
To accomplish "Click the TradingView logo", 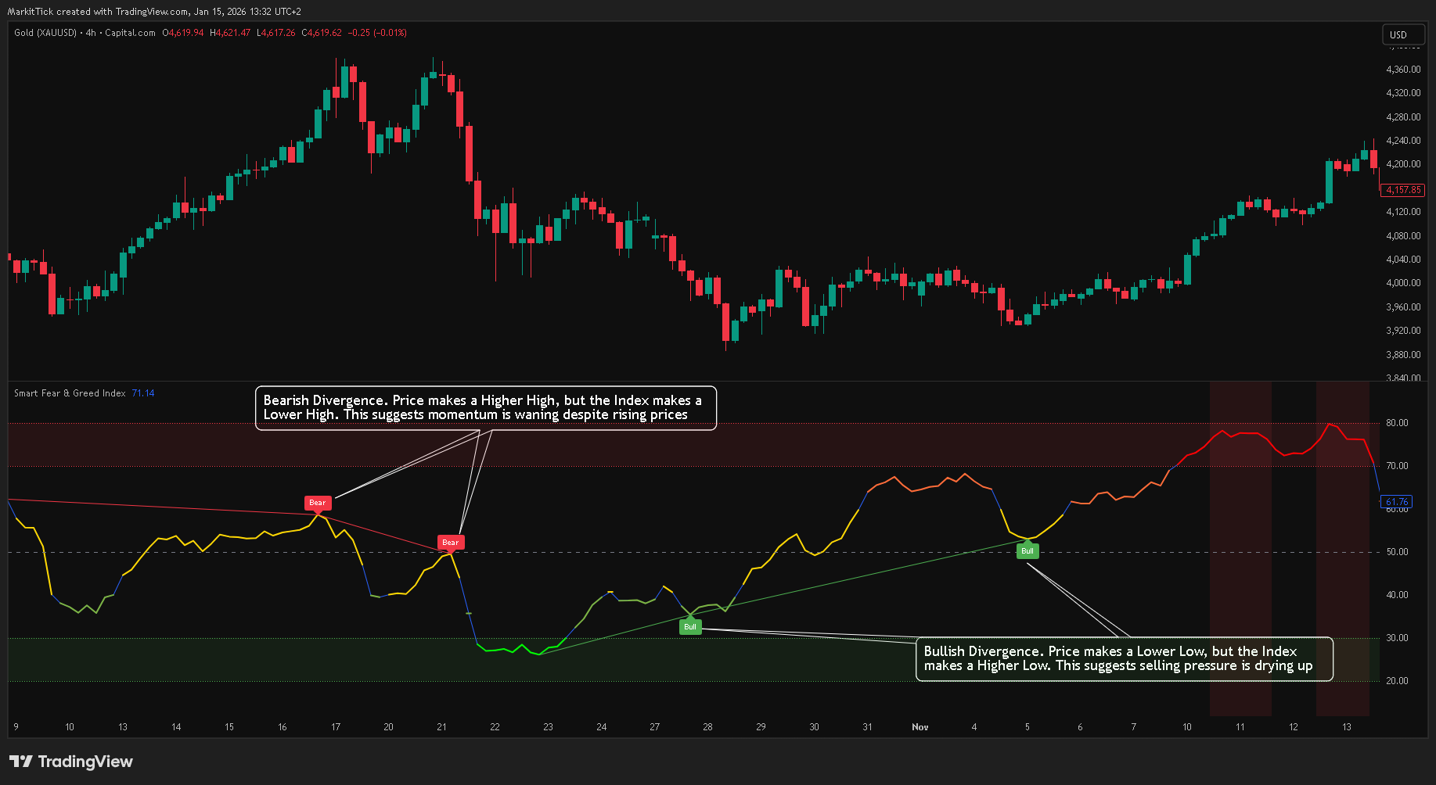I will click(71, 762).
